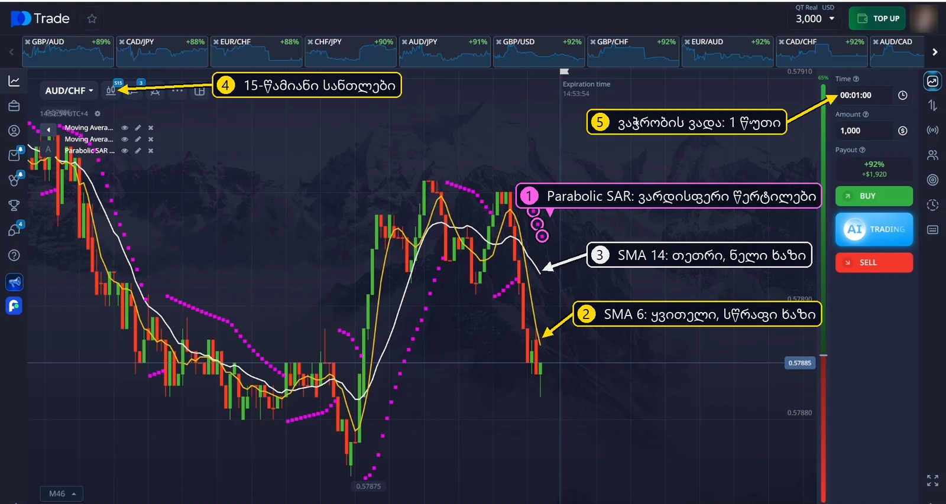Open the AUD/CHF asset selector dropdown
The height and width of the screenshot is (504, 946).
[69, 90]
